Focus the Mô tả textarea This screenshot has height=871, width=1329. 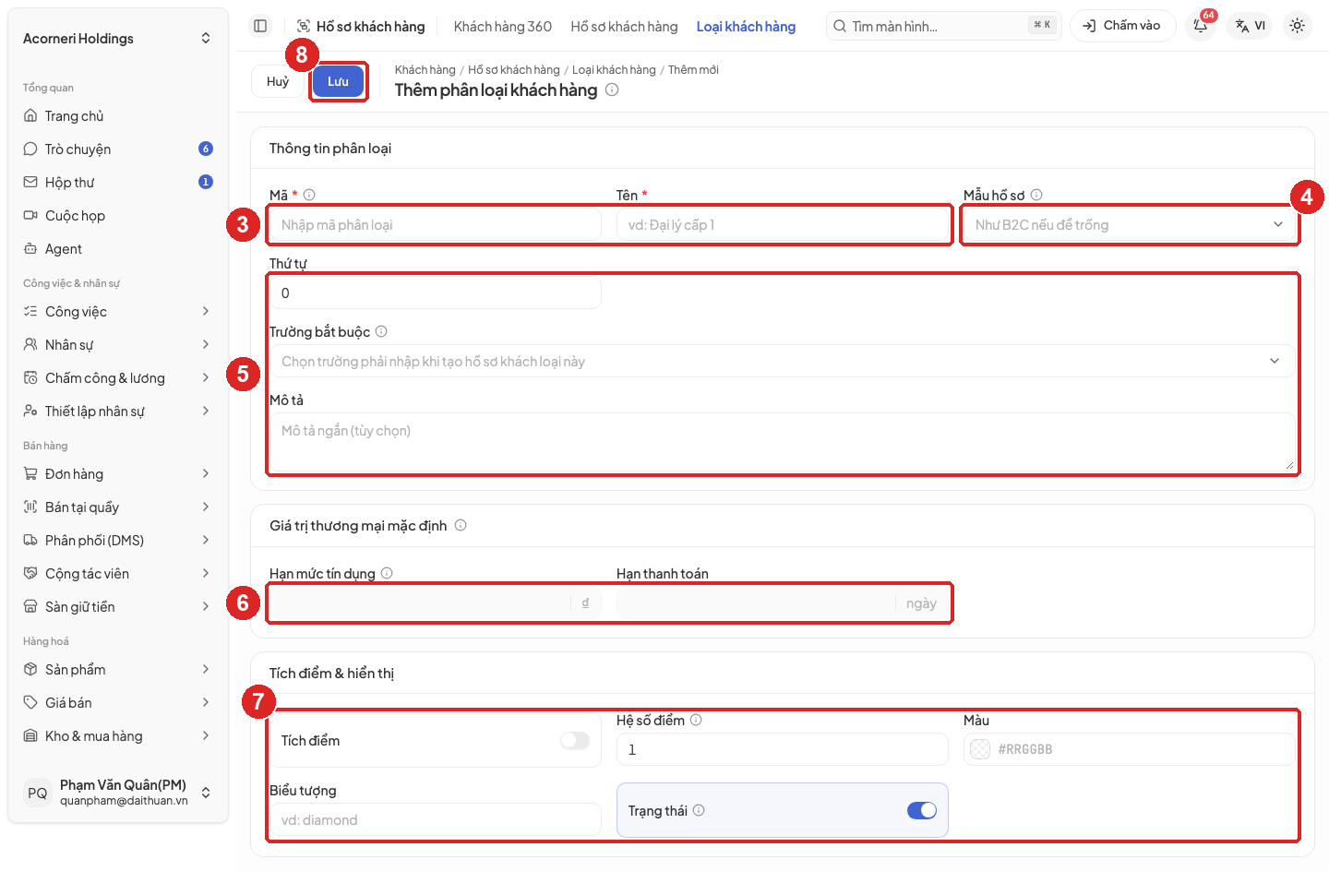point(782,442)
